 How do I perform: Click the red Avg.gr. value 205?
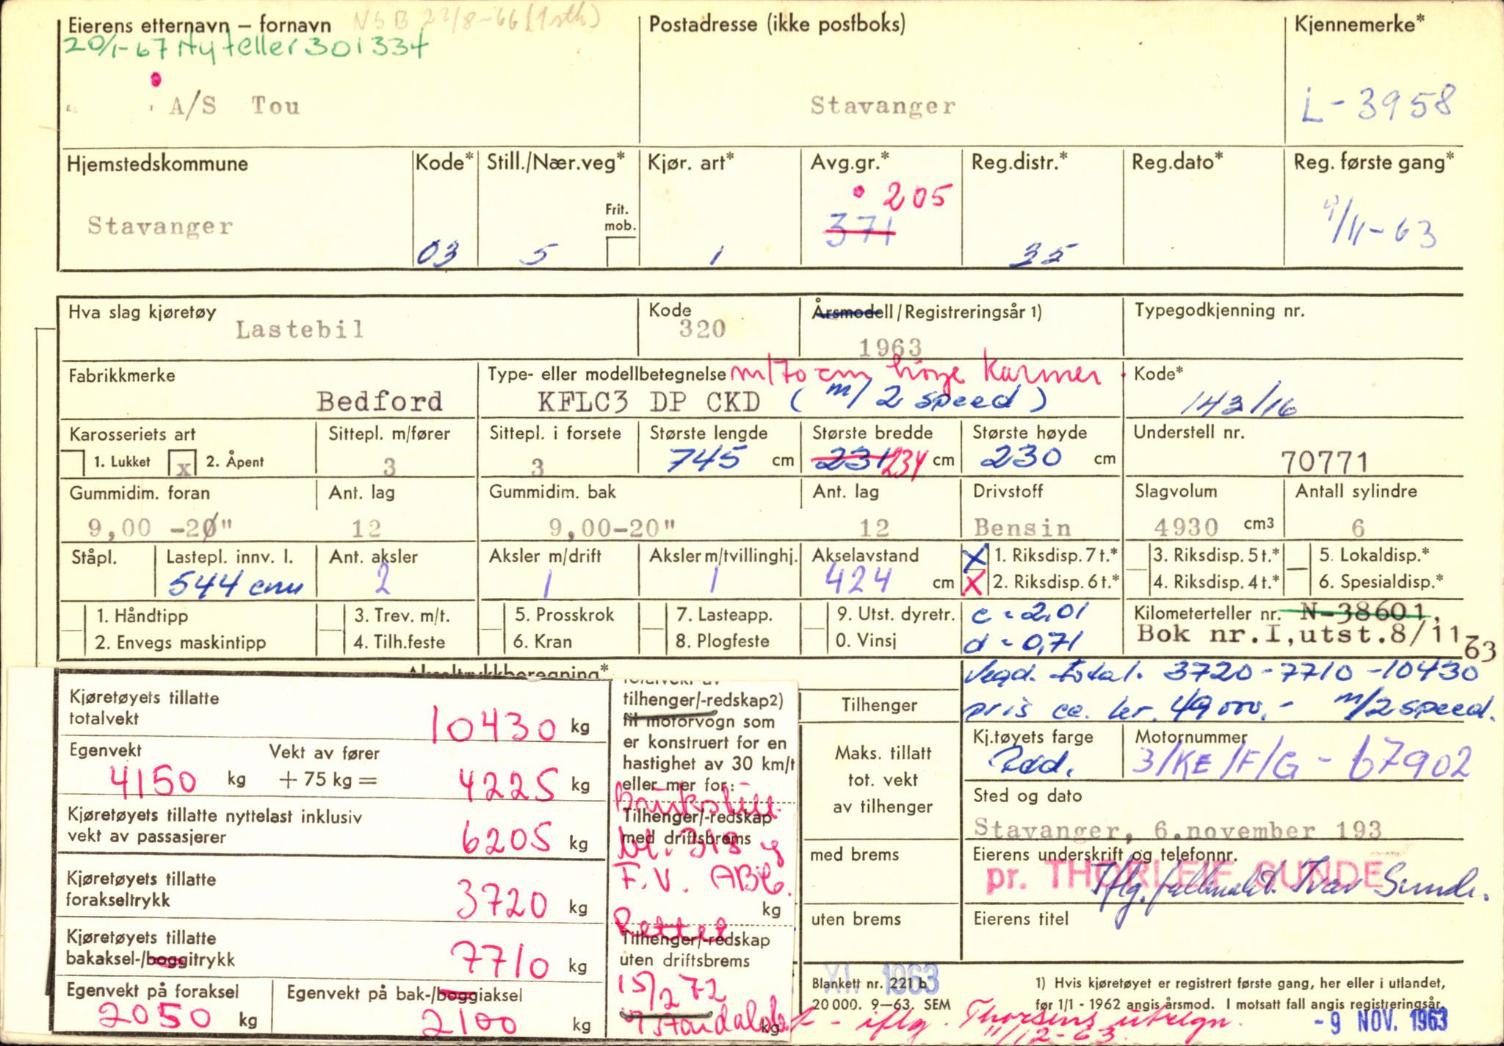(x=916, y=197)
